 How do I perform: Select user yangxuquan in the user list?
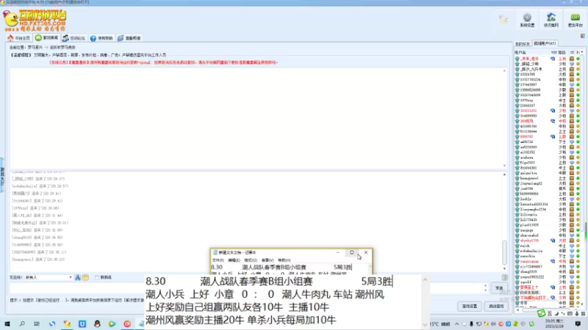529,262
